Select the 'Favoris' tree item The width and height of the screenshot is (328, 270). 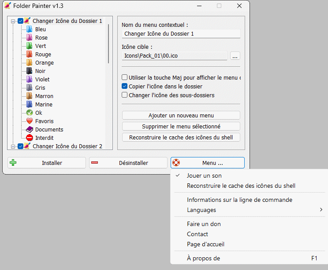point(45,121)
